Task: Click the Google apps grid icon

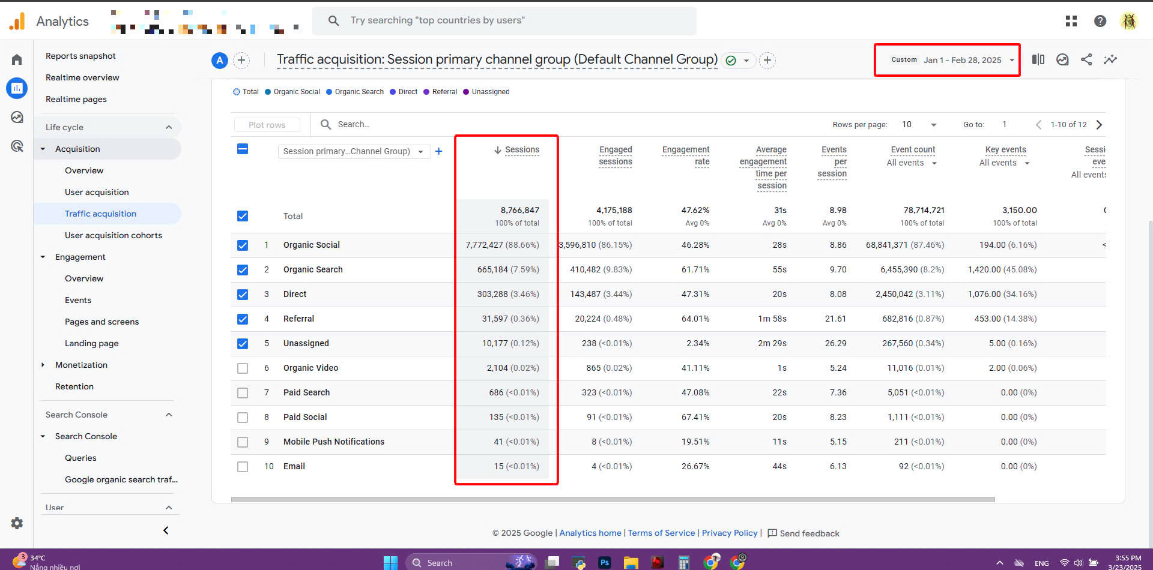Action: (1071, 21)
